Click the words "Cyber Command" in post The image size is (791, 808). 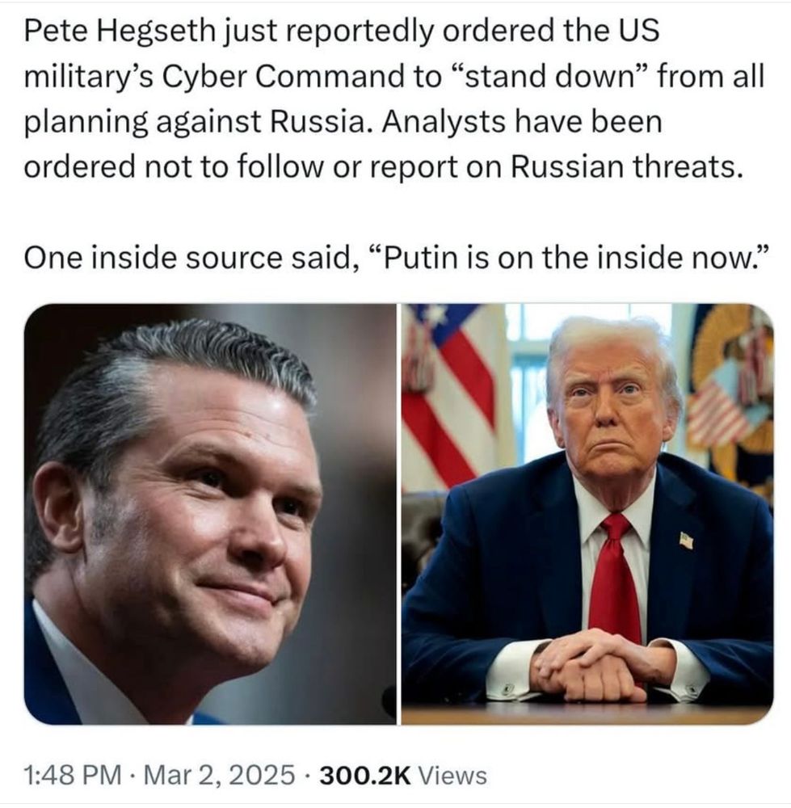[x=284, y=76]
